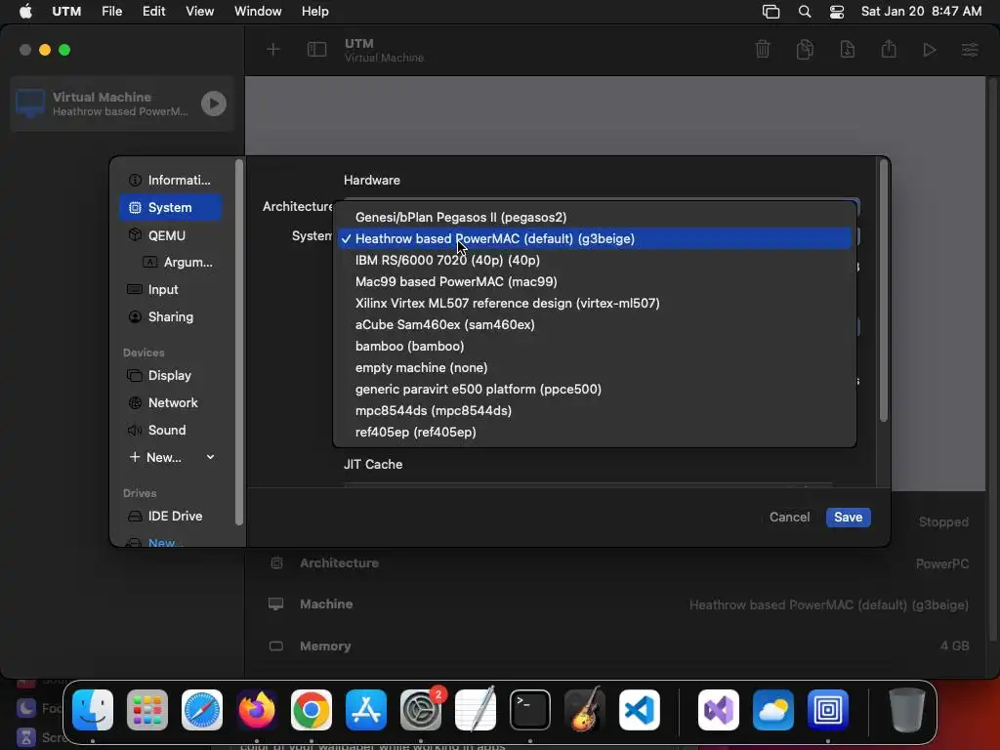Open Visual Studio Code from the Dock

pyautogui.click(x=640, y=710)
